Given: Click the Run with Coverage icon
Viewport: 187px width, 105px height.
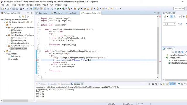Looking at the screenshot, I should [x=63, y=8].
